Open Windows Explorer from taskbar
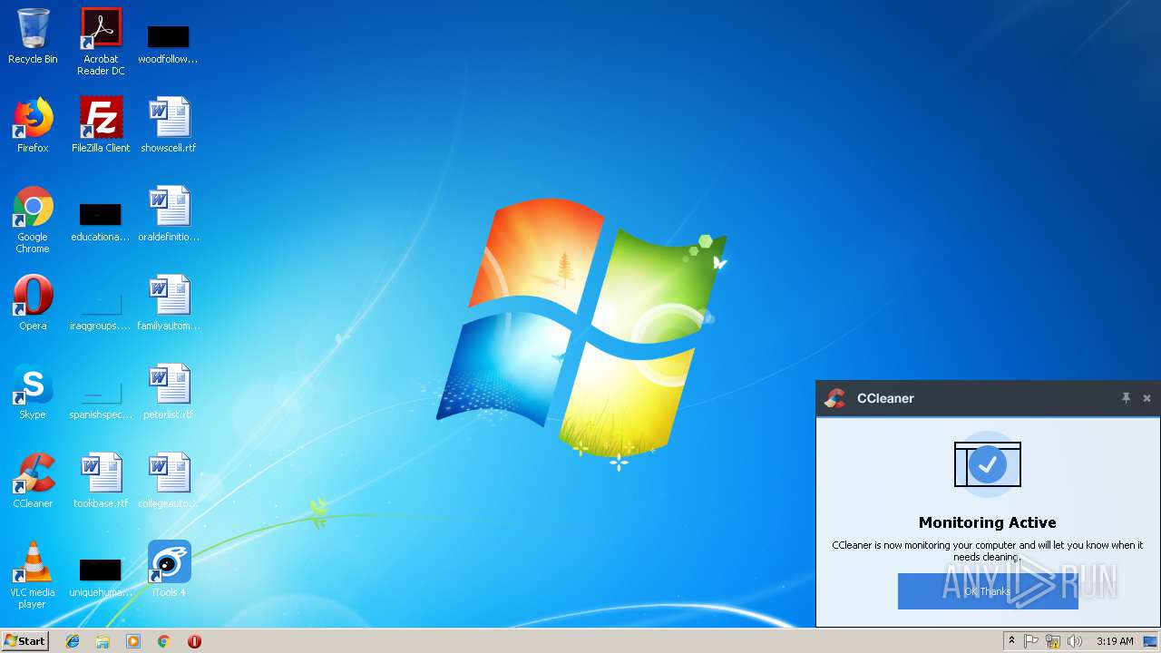Screen dimensions: 1161x653 point(102,641)
